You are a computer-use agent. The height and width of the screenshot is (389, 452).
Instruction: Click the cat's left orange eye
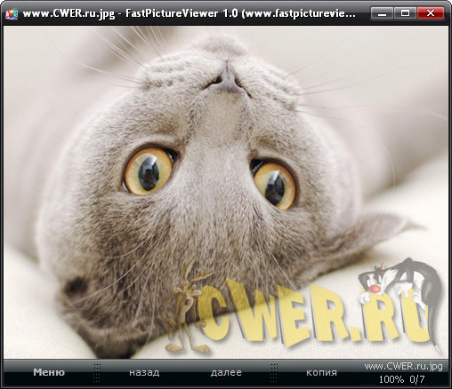[x=149, y=171]
